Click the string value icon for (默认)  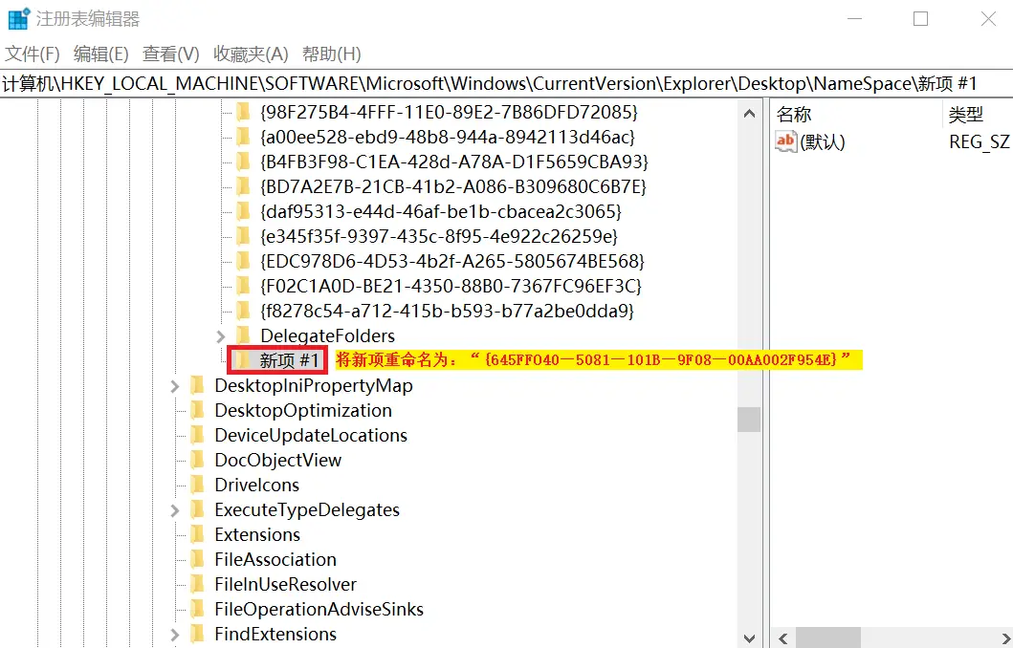pyautogui.click(x=785, y=141)
